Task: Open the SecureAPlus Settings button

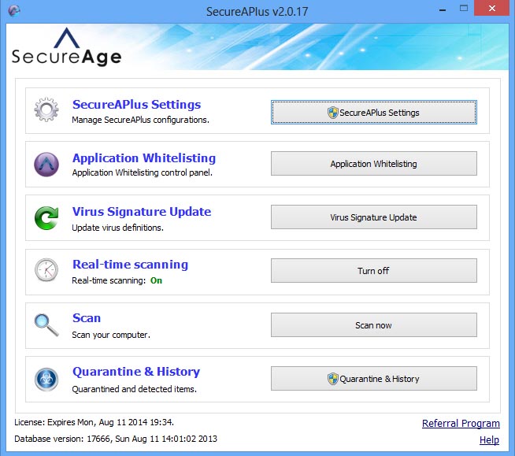Action: coord(373,113)
